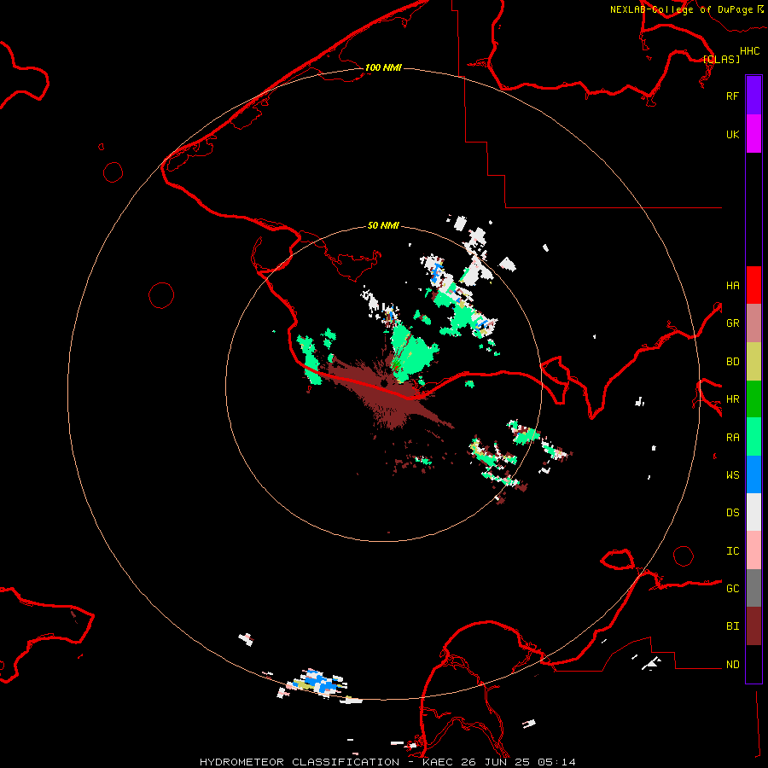Click the BI legend label
The height and width of the screenshot is (768, 768).
(x=732, y=626)
